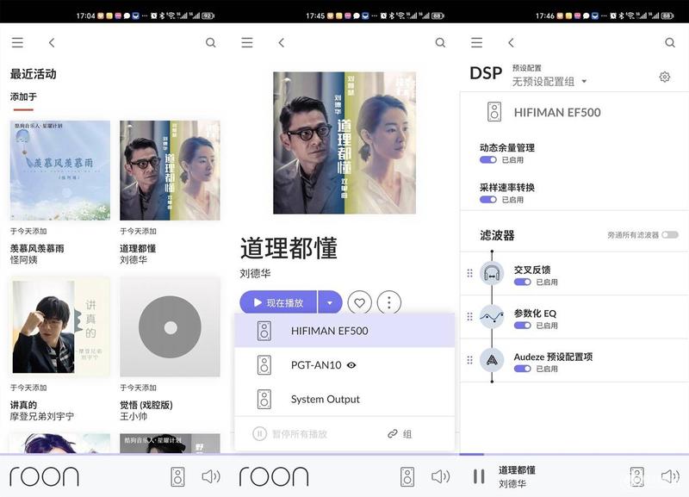This screenshot has height=497, width=689.
Task: Toggle eye icon next to PGT-AN10
Action: coord(351,365)
